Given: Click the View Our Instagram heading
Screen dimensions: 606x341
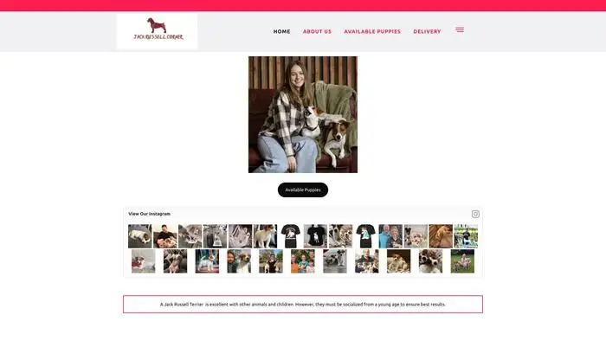Looking at the screenshot, I should (x=149, y=214).
